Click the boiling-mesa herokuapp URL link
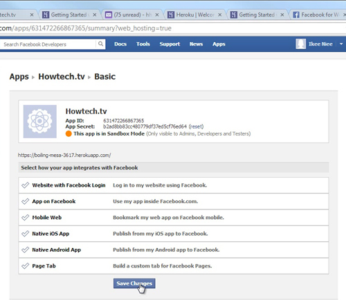 coord(64,155)
